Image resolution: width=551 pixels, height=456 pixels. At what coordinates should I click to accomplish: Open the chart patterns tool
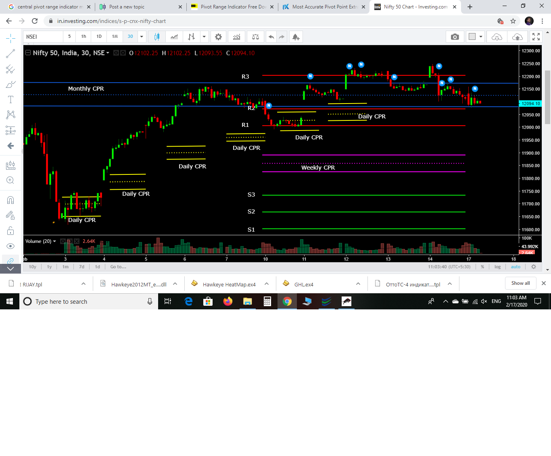[x=10, y=115]
